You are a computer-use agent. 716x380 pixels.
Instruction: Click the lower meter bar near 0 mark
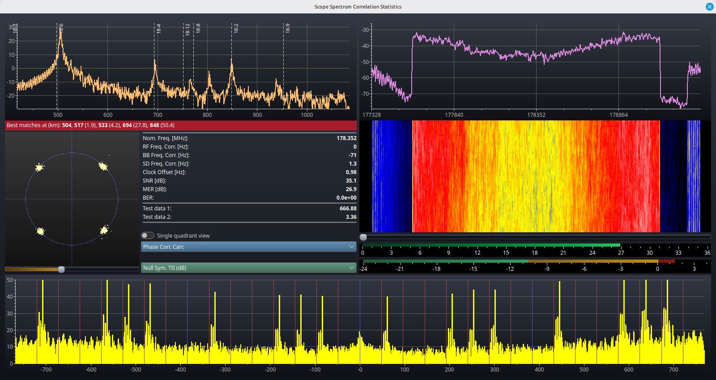click(x=657, y=261)
